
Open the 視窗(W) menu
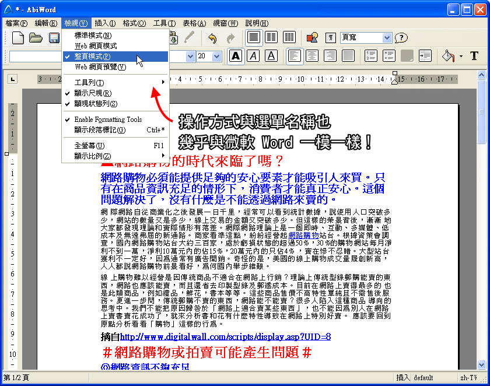pyautogui.click(x=225, y=23)
